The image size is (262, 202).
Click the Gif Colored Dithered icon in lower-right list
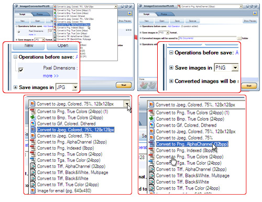point(152,125)
